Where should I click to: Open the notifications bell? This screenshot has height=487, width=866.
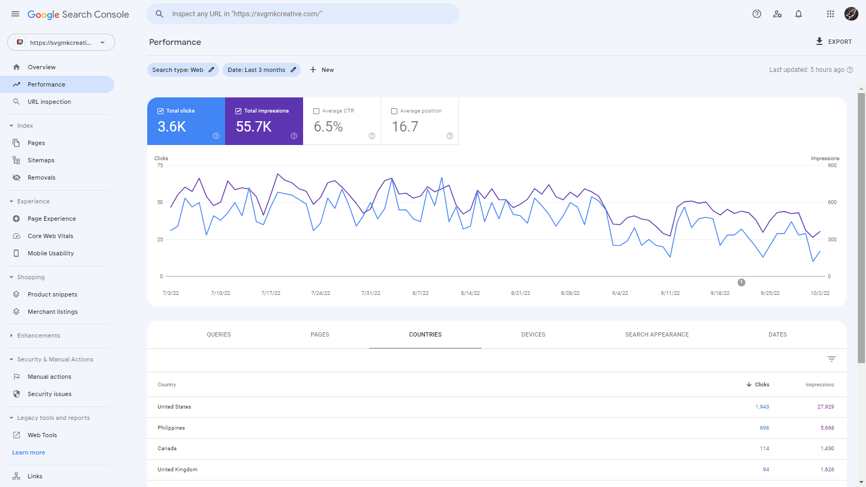798,14
